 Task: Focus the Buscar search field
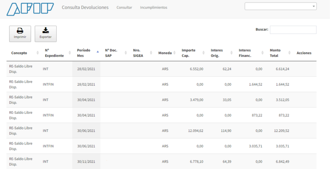pyautogui.click(x=293, y=30)
